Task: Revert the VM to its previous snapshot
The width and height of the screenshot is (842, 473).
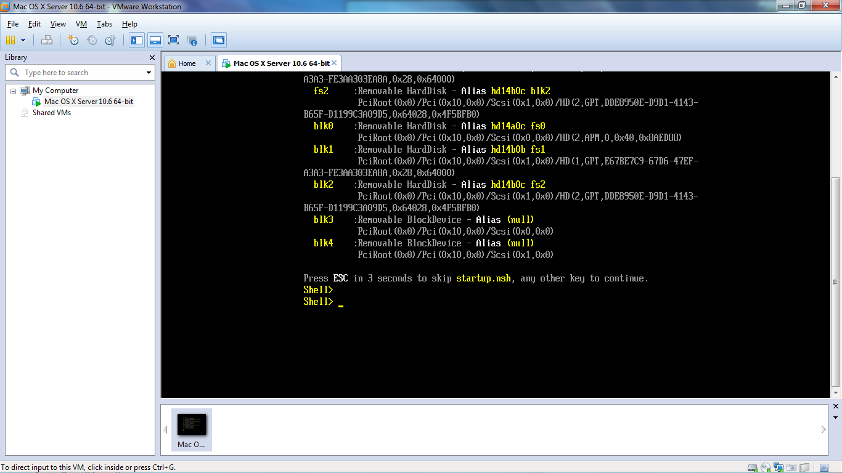Action: pyautogui.click(x=92, y=40)
